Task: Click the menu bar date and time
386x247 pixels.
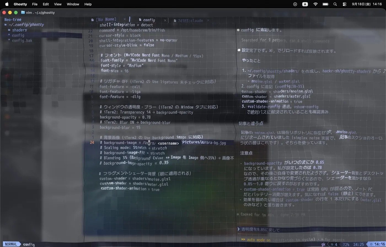Action: (367, 4)
